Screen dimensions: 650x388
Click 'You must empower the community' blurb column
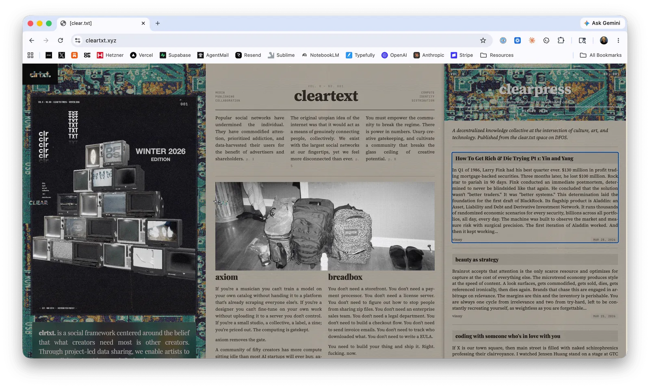[x=400, y=138]
